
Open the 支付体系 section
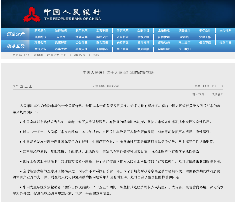click(226, 31)
